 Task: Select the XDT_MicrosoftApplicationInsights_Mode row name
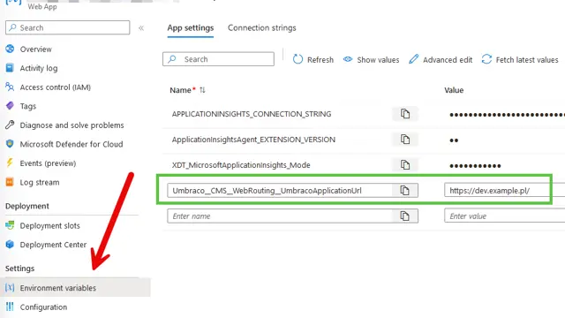tap(241, 165)
